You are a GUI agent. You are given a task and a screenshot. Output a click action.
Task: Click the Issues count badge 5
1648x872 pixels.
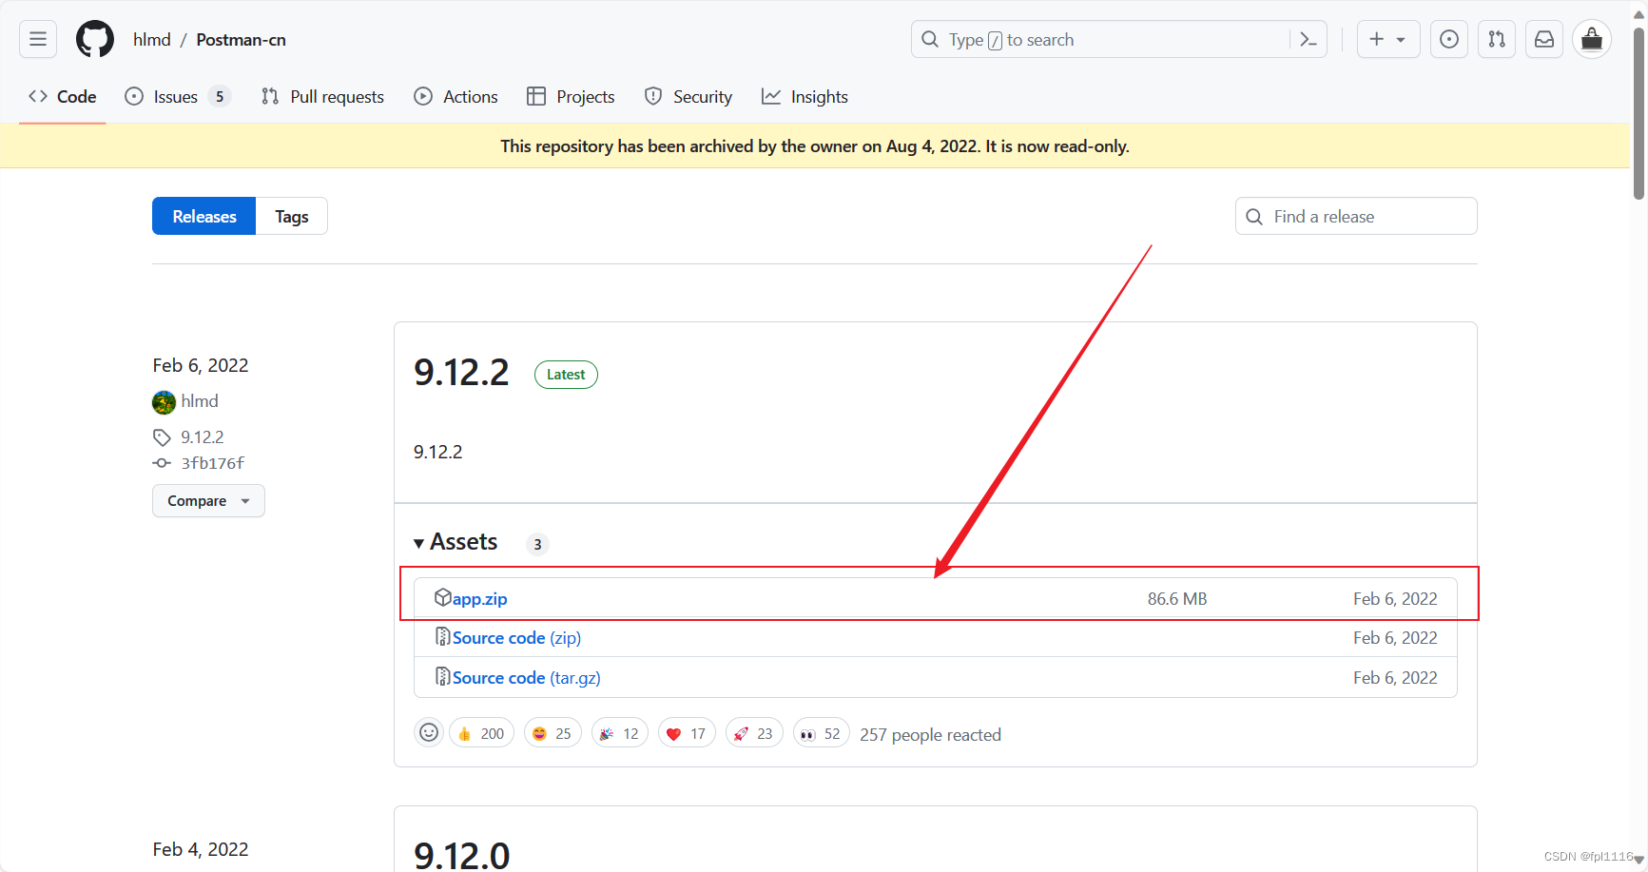click(x=220, y=97)
